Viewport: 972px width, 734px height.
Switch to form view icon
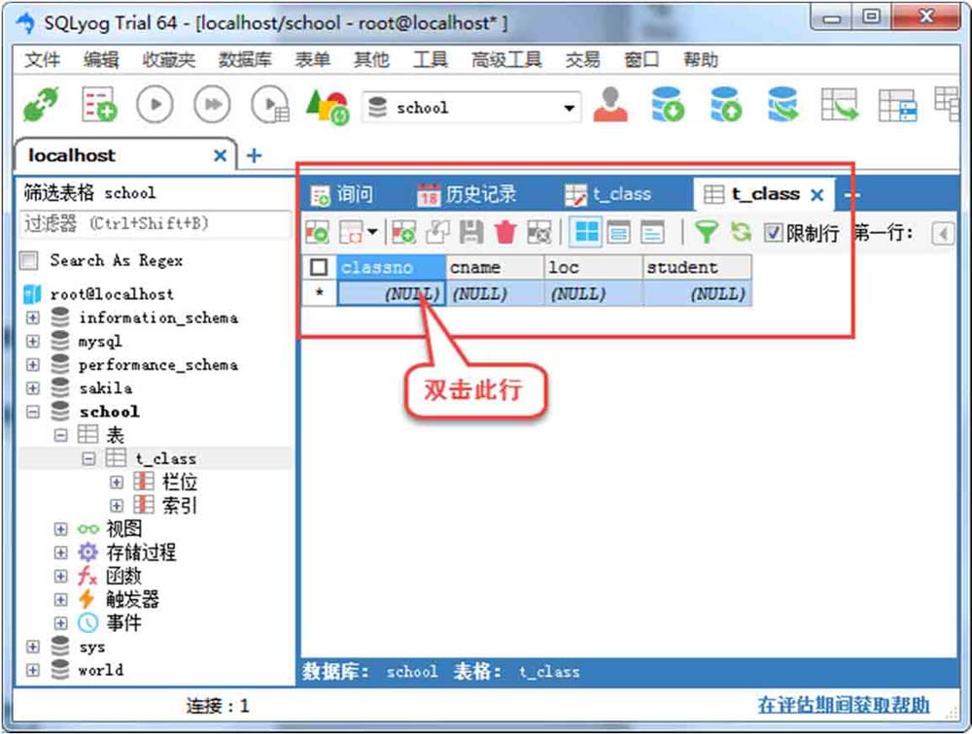[x=618, y=232]
